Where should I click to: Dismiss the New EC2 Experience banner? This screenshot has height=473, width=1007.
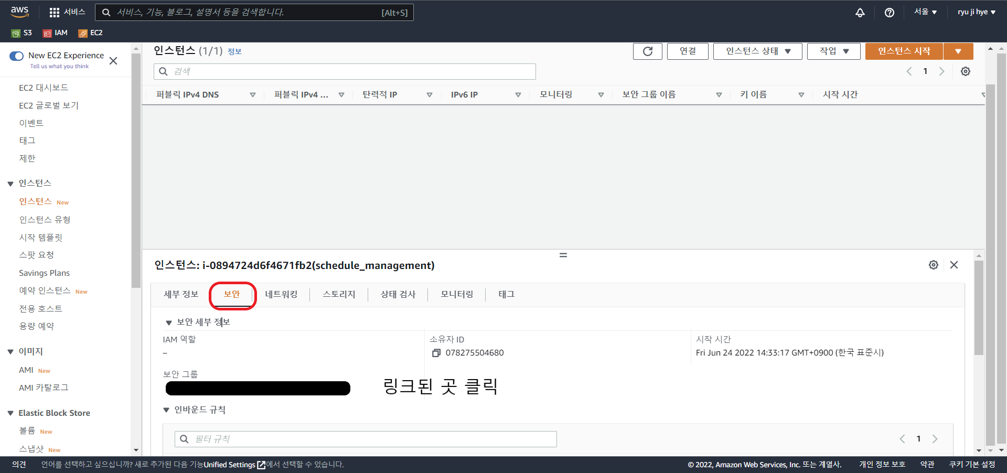click(113, 61)
